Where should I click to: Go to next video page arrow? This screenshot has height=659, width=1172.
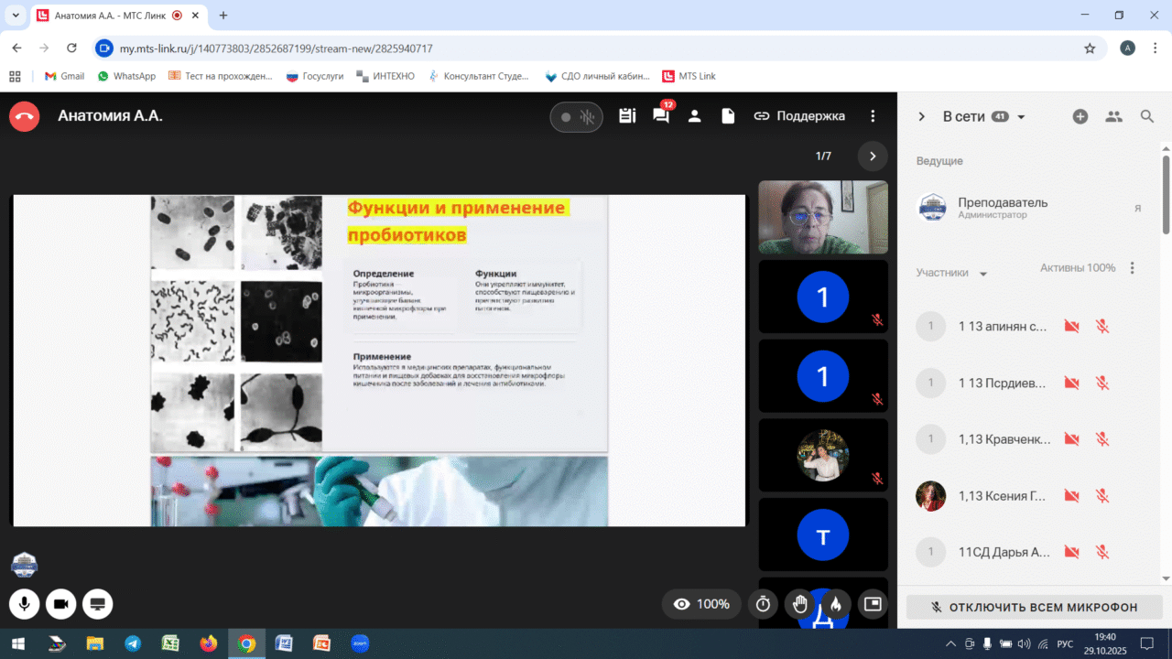click(872, 157)
